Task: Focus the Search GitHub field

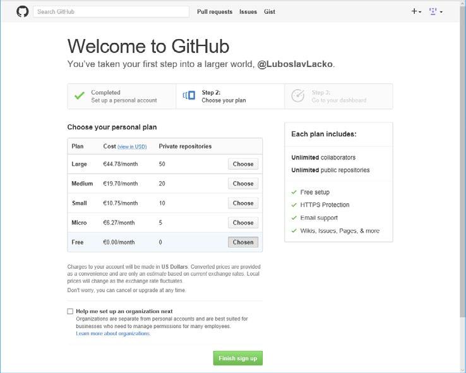Action: click(111, 11)
